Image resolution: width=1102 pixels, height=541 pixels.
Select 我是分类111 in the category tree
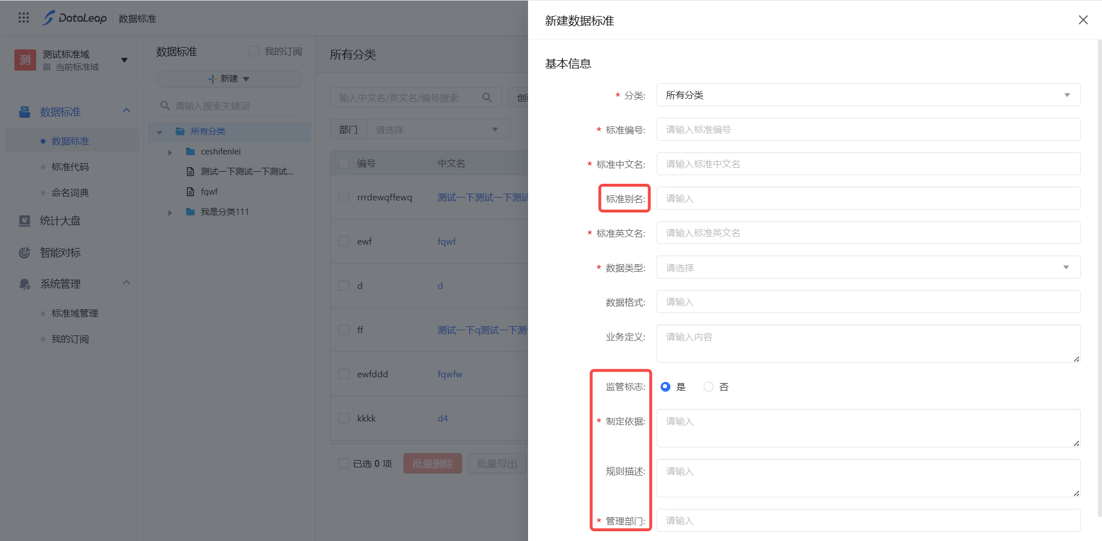point(225,212)
